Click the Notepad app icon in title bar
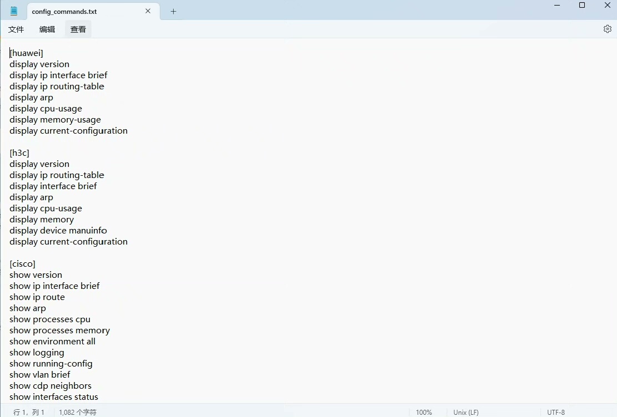The width and height of the screenshot is (617, 417). pos(14,11)
